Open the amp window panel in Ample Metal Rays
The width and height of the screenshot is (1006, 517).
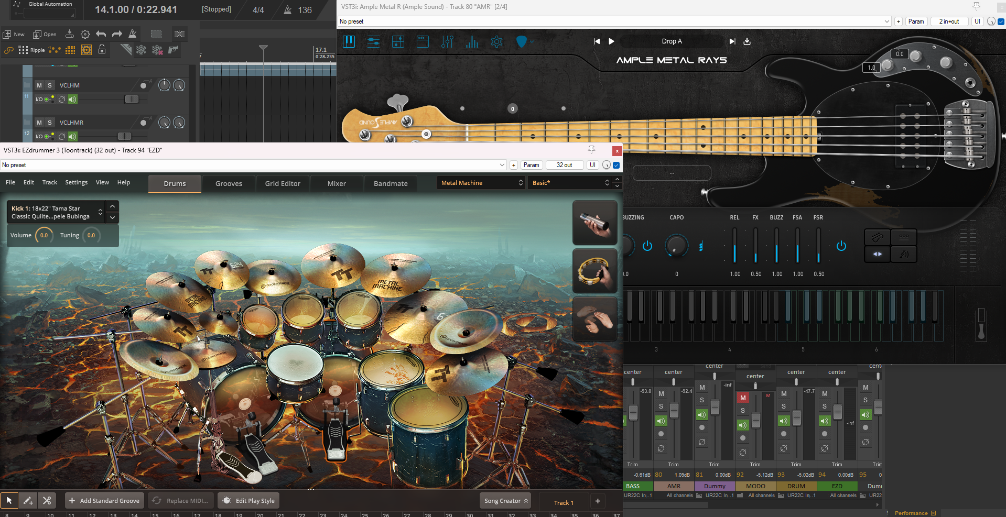pos(423,41)
